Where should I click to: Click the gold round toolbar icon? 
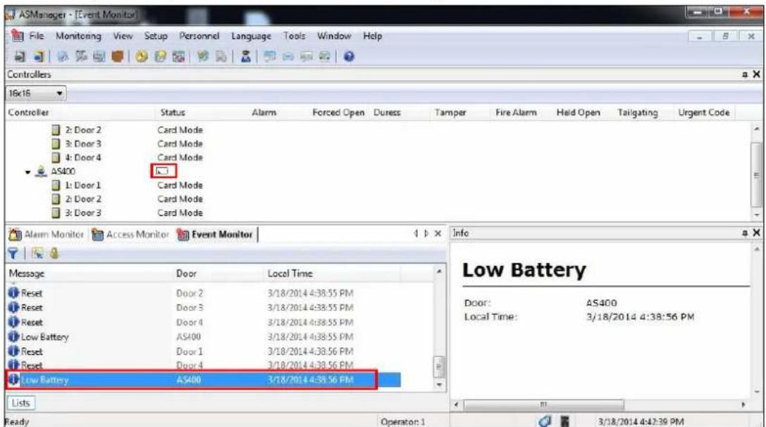(x=141, y=56)
